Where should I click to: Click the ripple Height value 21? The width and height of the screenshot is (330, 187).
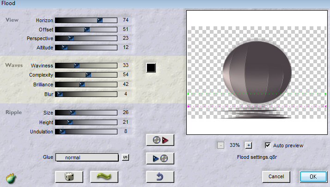[126, 122]
